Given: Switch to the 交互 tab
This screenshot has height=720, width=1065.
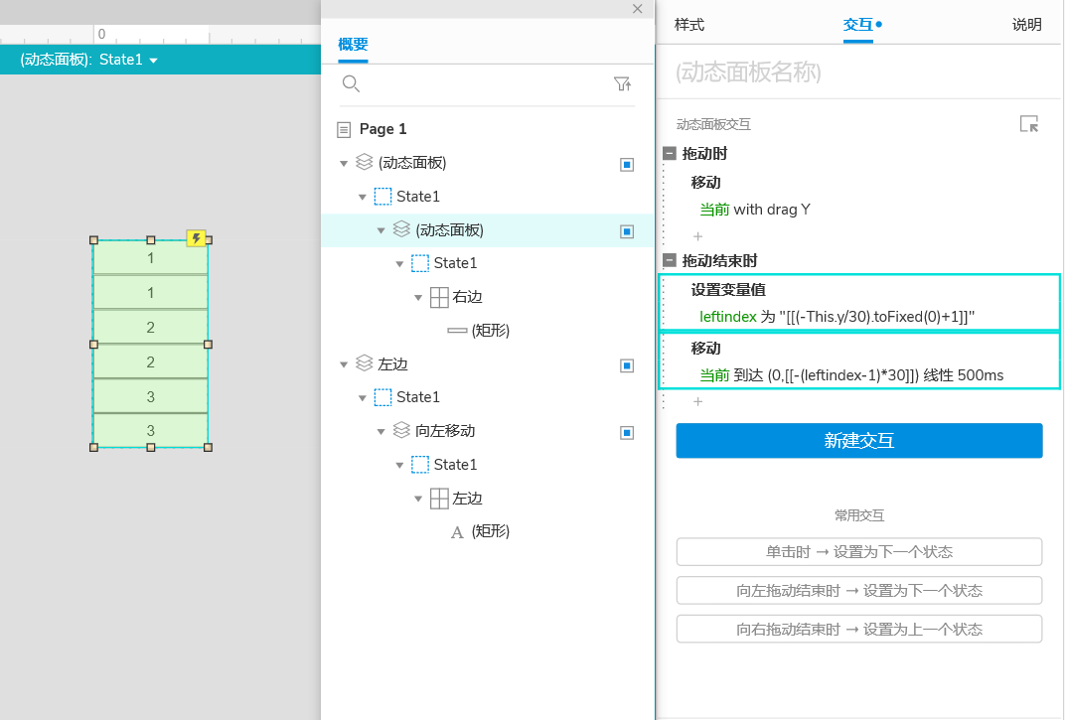Looking at the screenshot, I should pos(857,25).
